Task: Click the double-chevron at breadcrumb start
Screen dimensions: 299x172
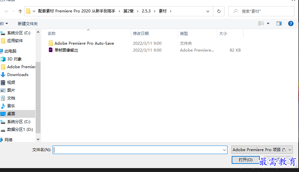Action: 34,11
